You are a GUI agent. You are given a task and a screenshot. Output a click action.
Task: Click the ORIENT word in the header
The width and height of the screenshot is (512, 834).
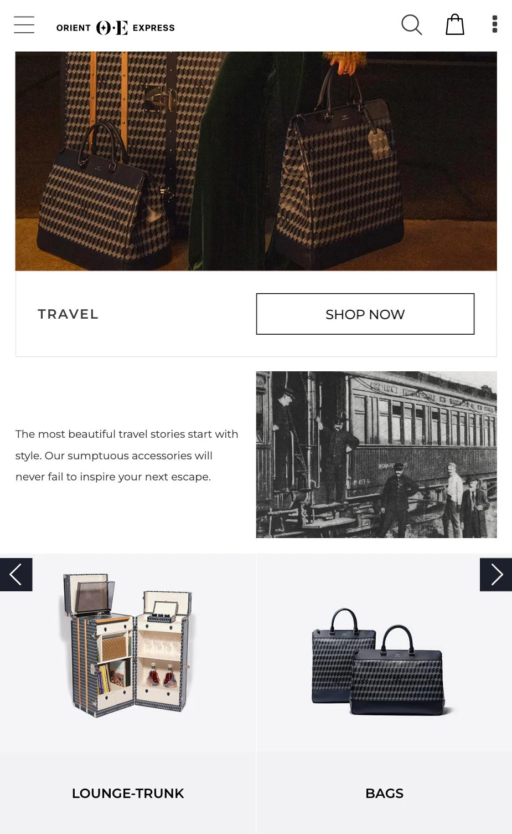pyautogui.click(x=74, y=28)
